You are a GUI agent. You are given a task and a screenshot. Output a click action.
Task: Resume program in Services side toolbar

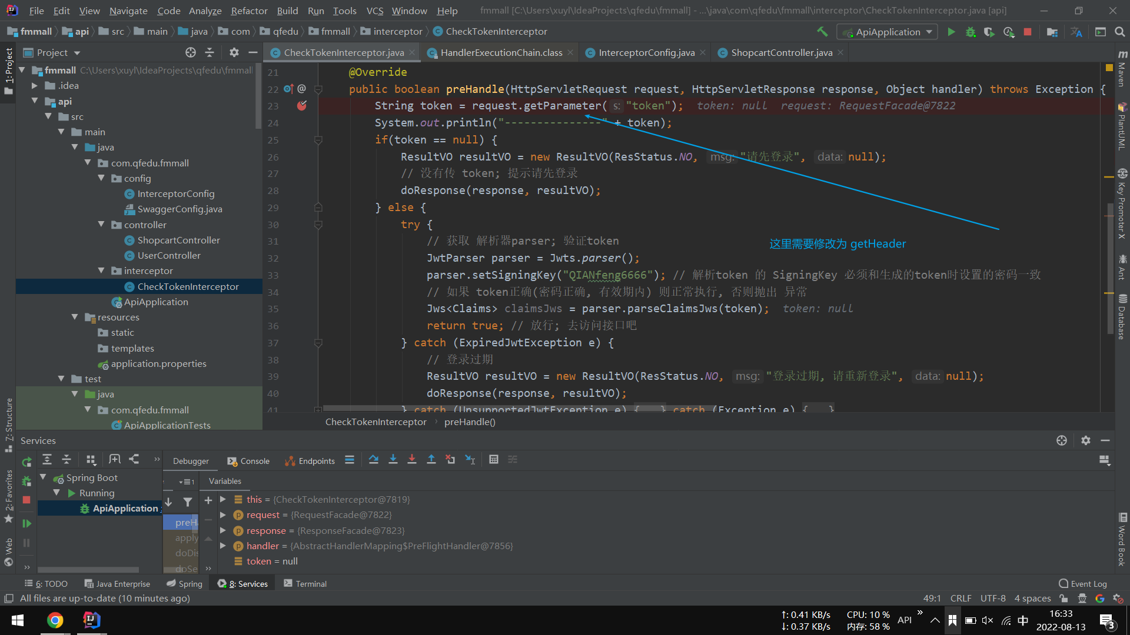(26, 523)
